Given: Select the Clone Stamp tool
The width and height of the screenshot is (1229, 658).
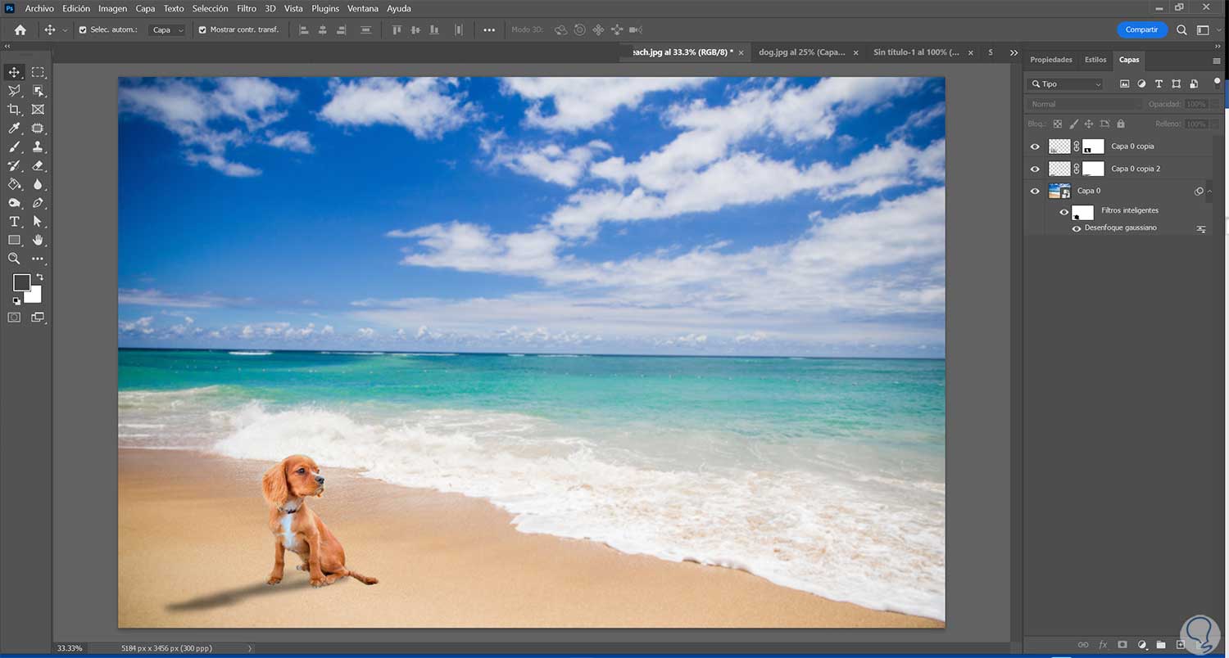Looking at the screenshot, I should tap(38, 147).
